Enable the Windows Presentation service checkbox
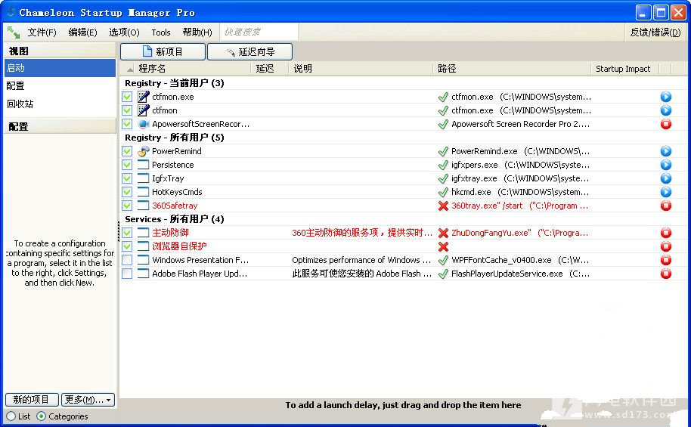Viewport: 691px width, 427px height. [x=127, y=260]
